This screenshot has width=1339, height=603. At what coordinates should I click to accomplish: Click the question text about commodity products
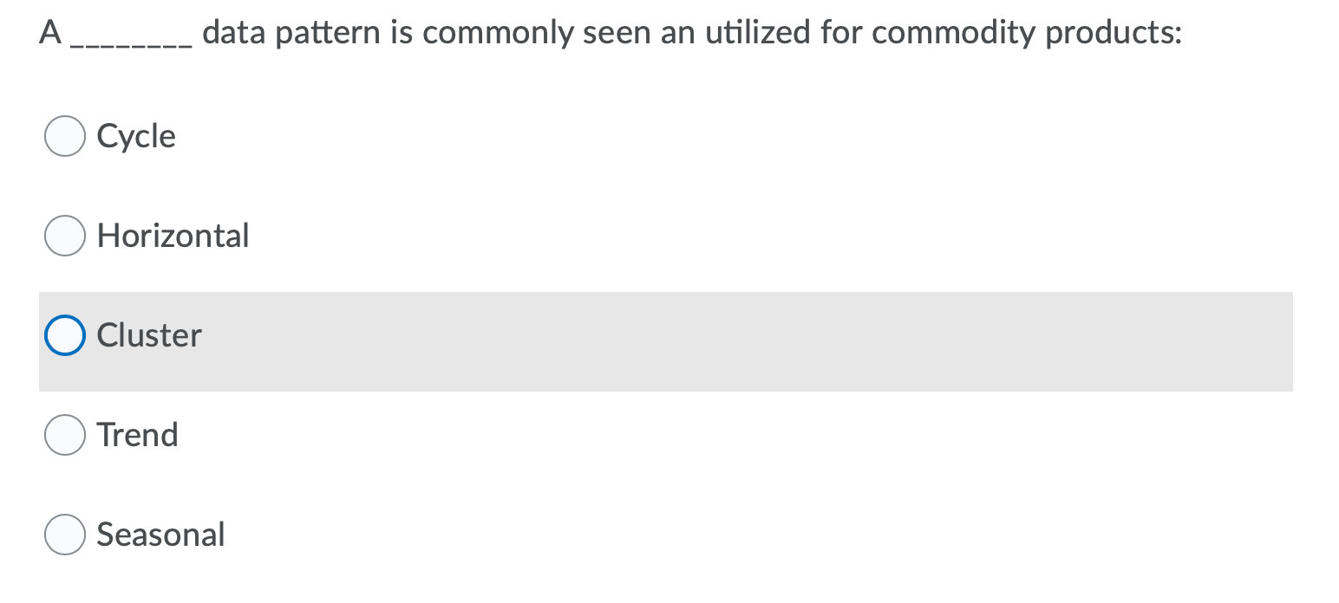[607, 32]
